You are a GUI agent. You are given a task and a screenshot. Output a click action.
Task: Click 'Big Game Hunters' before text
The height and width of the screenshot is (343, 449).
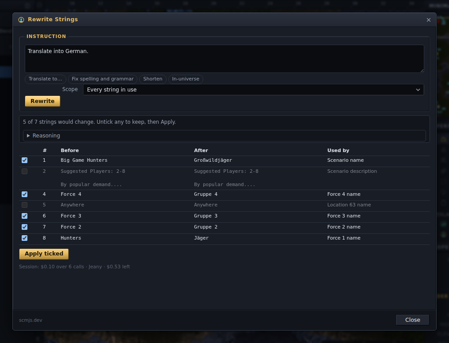(x=84, y=160)
